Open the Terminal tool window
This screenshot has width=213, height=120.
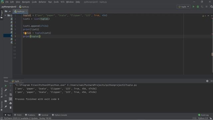pyautogui.click(x=43, y=115)
